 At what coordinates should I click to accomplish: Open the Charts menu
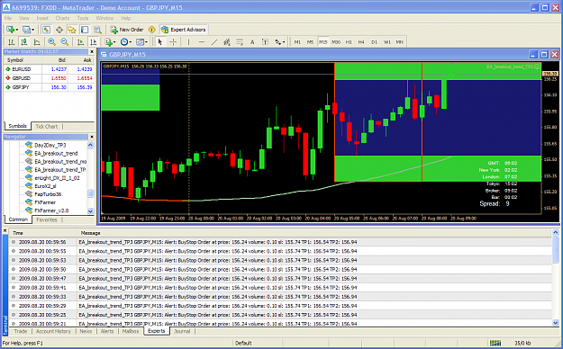pos(62,18)
